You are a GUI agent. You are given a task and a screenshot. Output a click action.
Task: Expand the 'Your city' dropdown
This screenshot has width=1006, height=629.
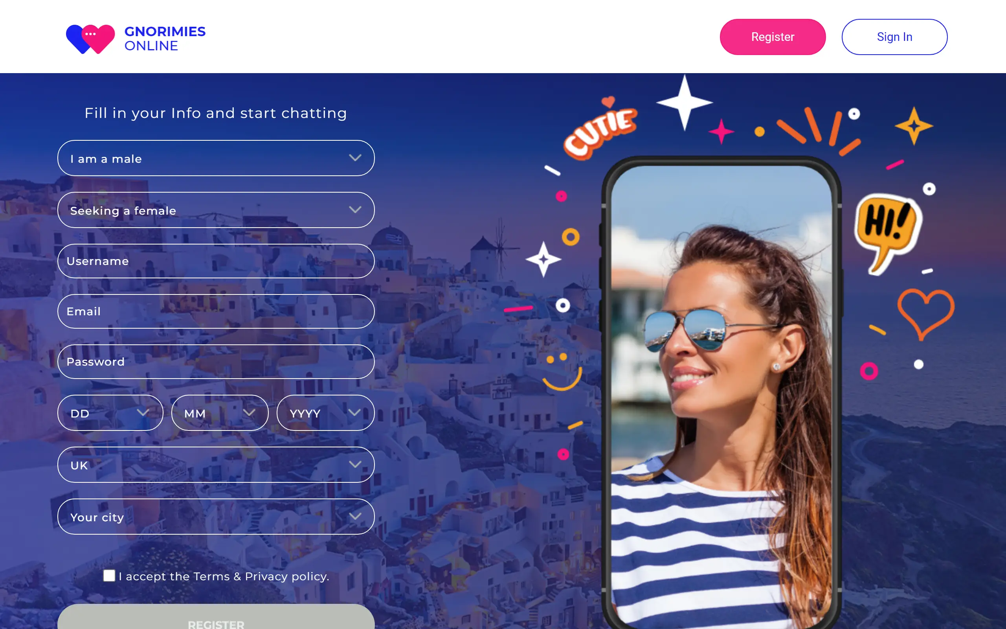coord(216,516)
